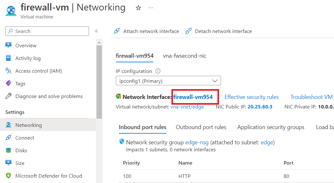Image resolution: width=334 pixels, height=183 pixels.
Task: Collapse the sidebar with double chevron
Action: (96, 31)
